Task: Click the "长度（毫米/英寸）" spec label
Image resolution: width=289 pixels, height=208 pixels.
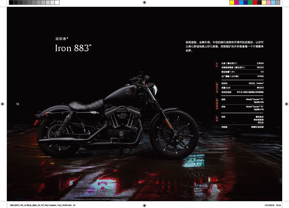Action: click(x=229, y=63)
